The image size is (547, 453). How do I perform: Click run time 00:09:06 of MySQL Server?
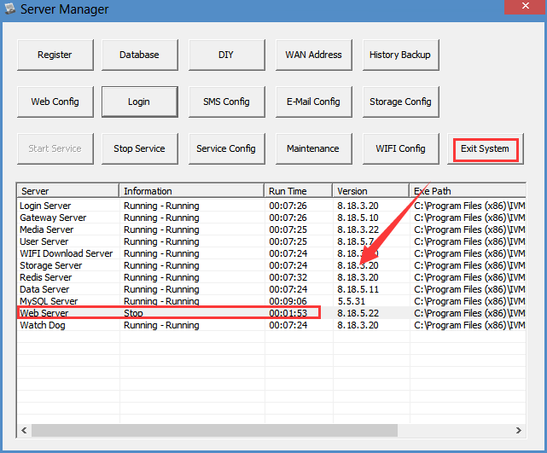click(x=288, y=301)
